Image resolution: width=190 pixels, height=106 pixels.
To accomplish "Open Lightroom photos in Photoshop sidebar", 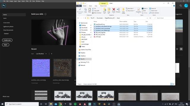I will [8, 26].
